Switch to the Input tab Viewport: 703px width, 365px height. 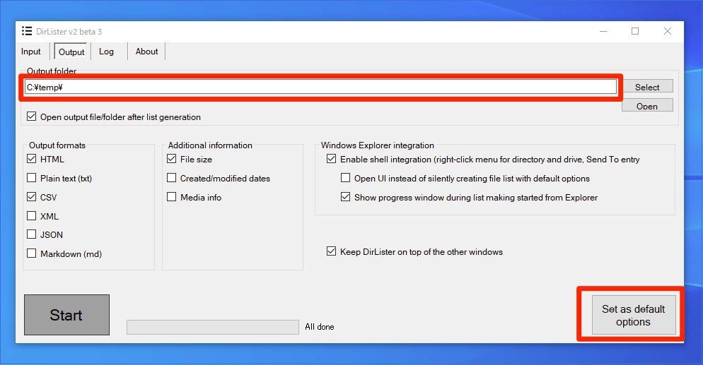click(31, 52)
